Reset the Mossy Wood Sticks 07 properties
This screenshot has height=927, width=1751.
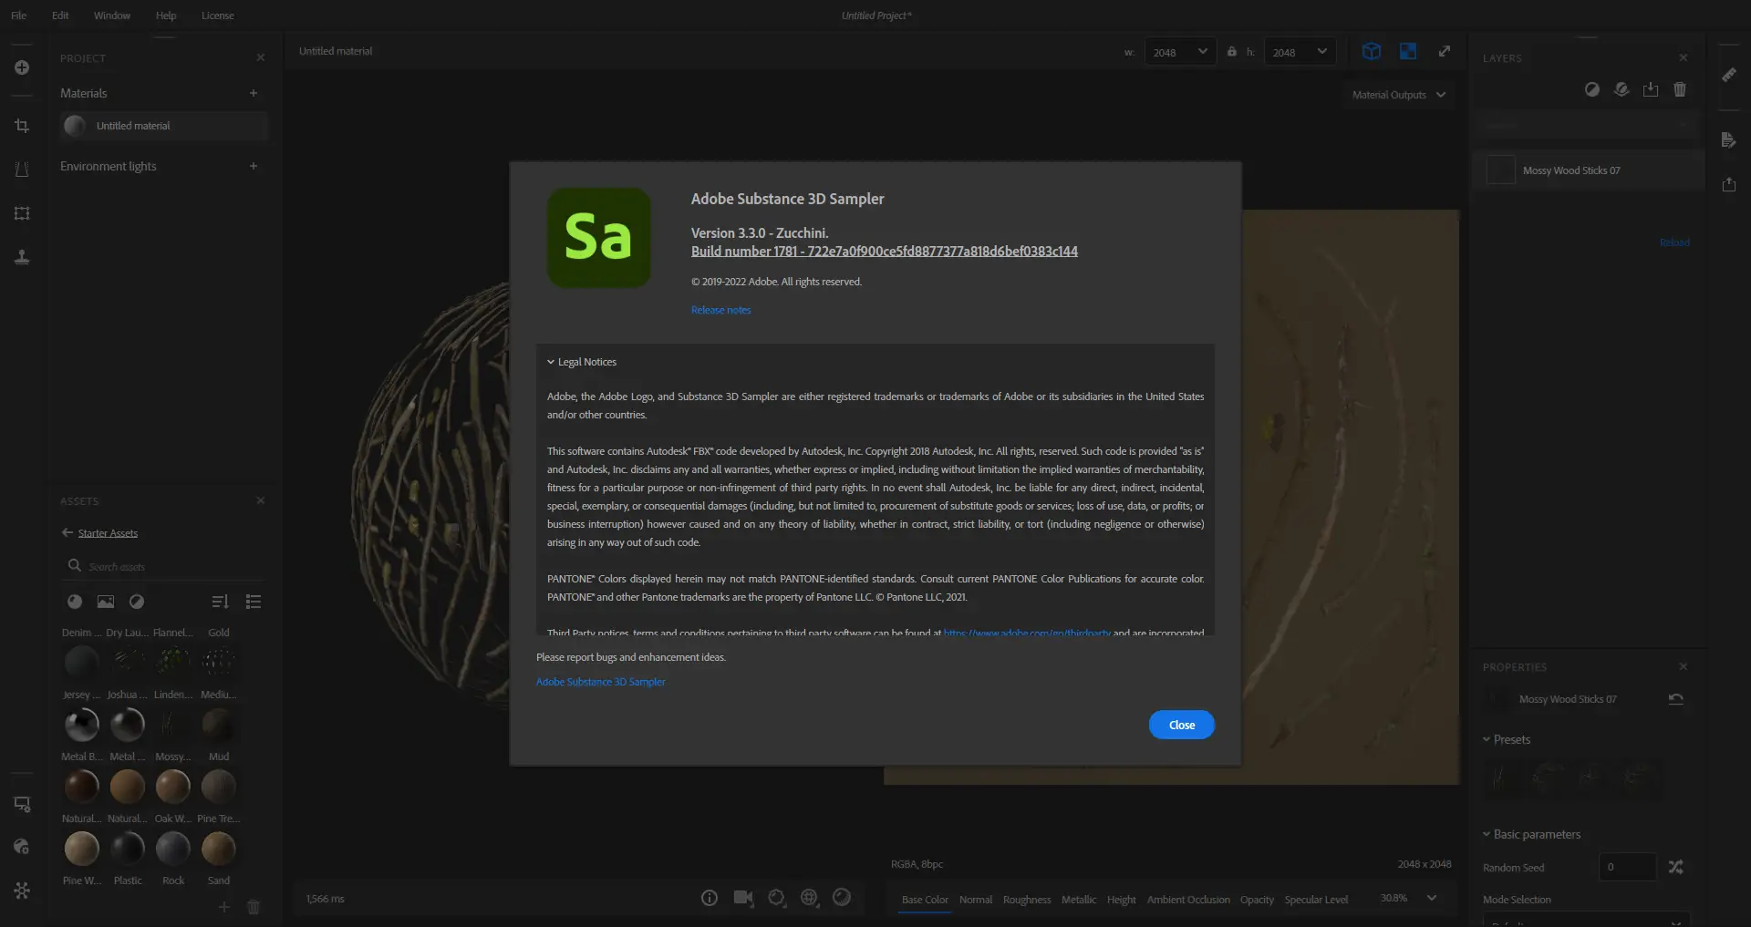(1675, 699)
